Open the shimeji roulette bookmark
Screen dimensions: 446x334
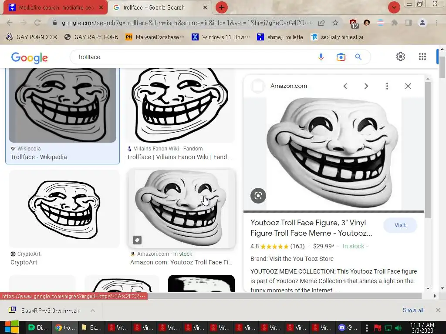pos(280,37)
